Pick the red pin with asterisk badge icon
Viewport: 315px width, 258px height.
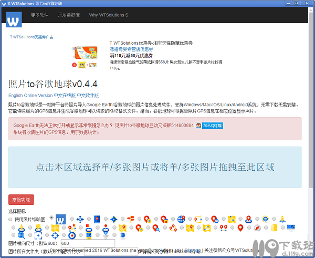(215, 219)
